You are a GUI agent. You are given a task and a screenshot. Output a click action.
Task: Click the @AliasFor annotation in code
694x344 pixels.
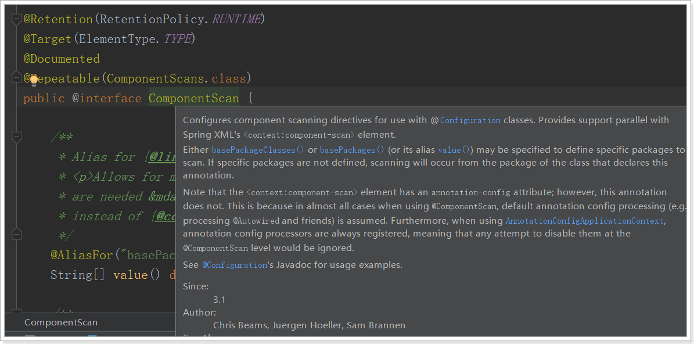tap(84, 255)
